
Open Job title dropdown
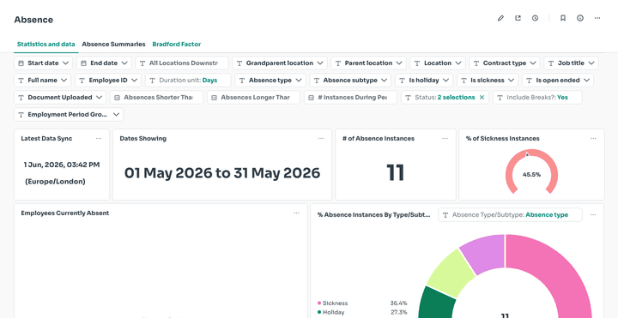coord(571,63)
